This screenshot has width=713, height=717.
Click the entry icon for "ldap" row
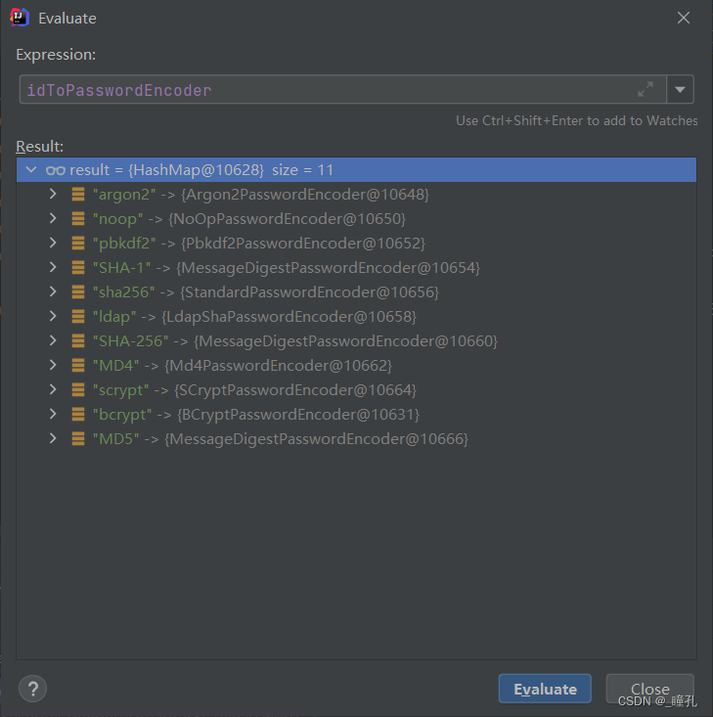click(78, 316)
